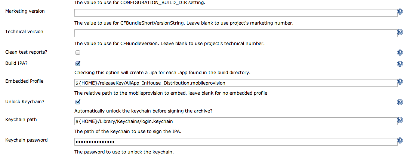The width and height of the screenshot is (416, 155).
Task: Open help for Embedded Profile field
Action: [400, 82]
